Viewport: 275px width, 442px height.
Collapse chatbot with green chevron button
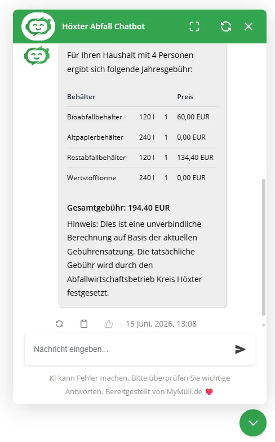point(253,423)
